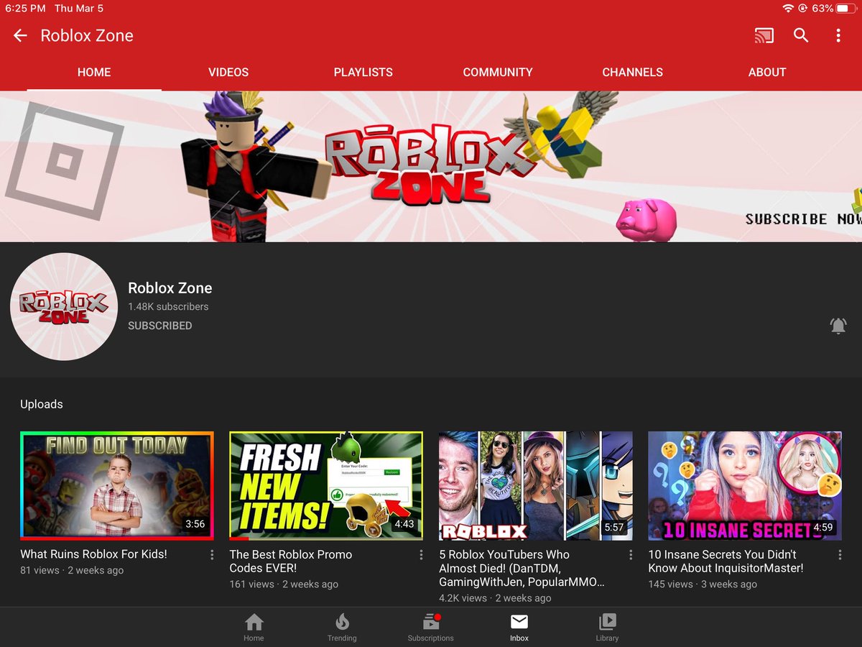This screenshot has width=862, height=647.
Task: Tap the Roblox Zone channel banner image
Action: point(431,166)
